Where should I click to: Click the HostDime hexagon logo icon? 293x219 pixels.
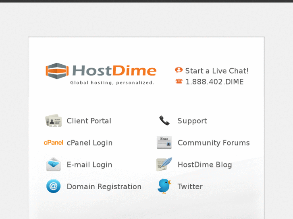57,71
